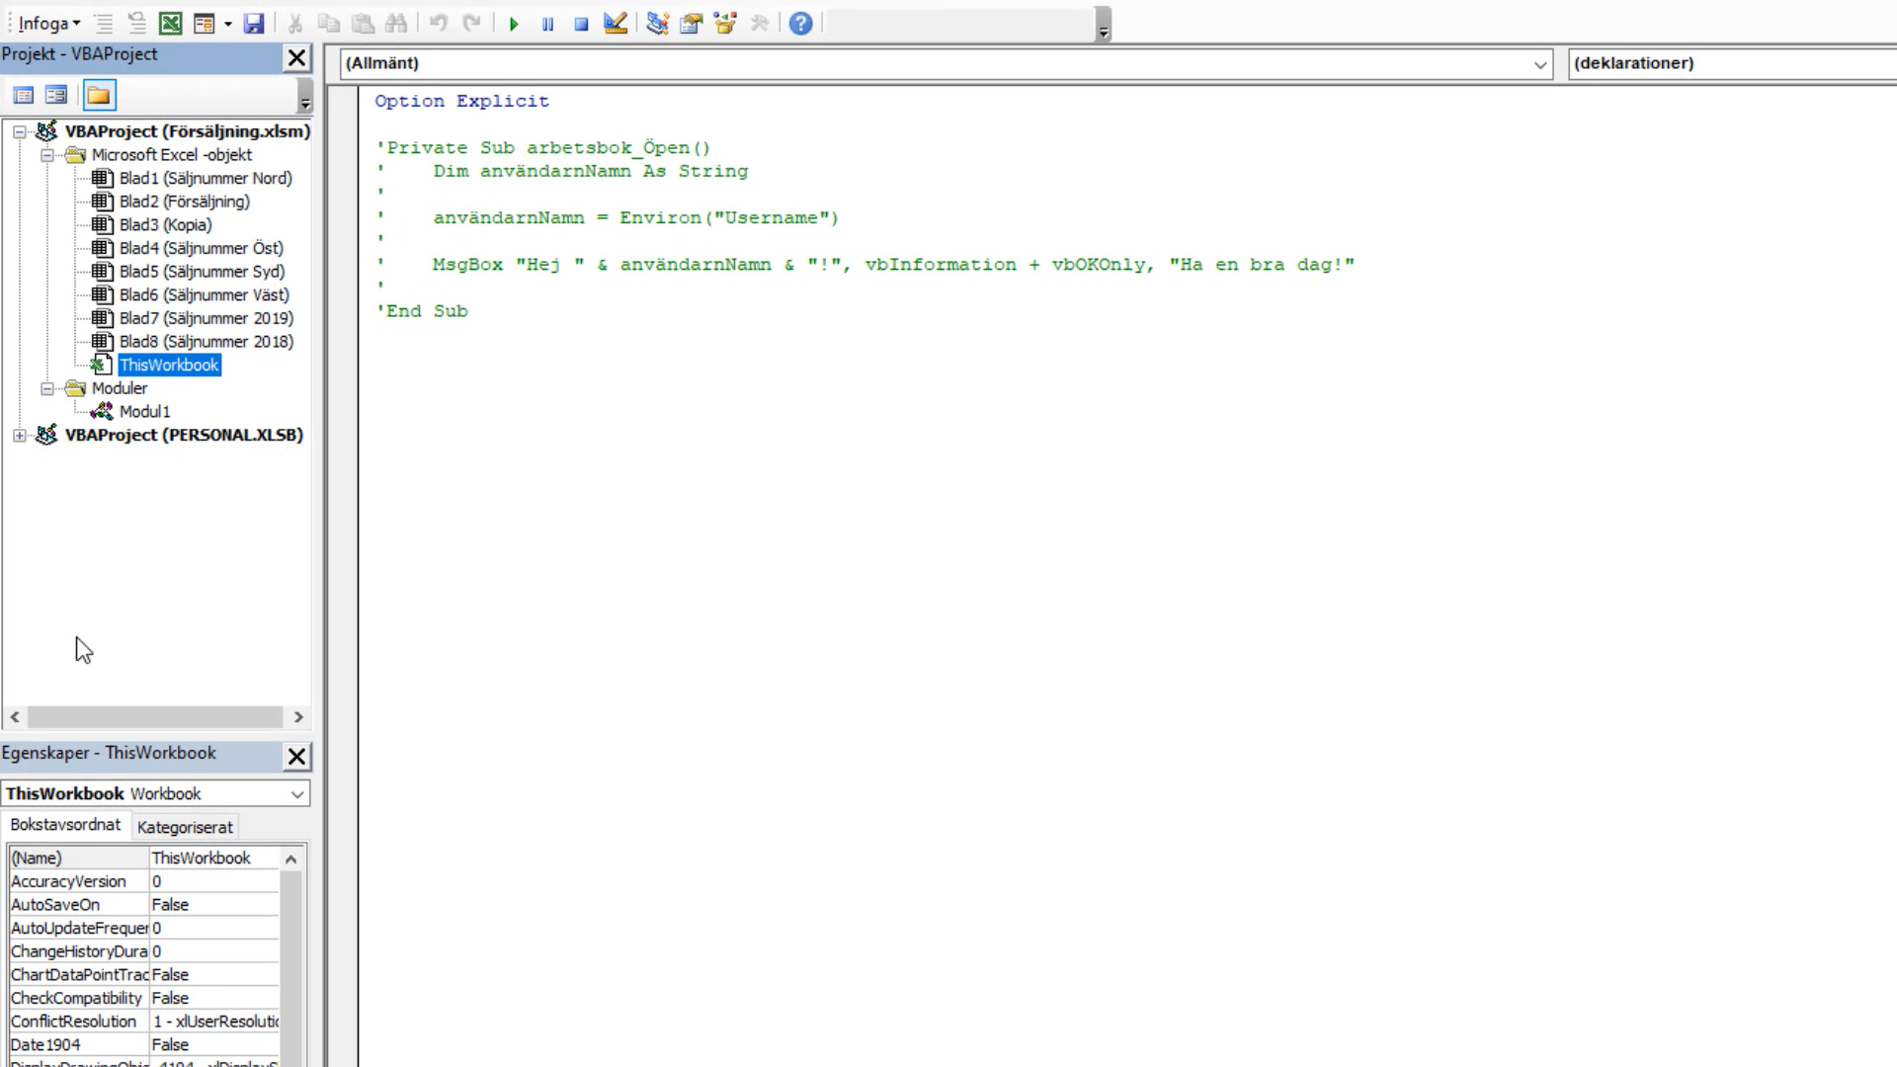Toggle Design Mode icon in toolbar

click(616, 23)
